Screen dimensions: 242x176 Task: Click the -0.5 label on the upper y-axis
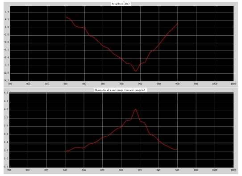tap(7, 35)
